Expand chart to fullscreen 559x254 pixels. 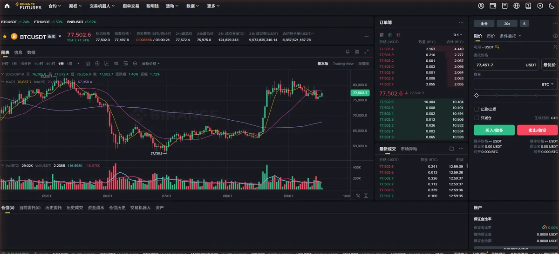coord(367,52)
